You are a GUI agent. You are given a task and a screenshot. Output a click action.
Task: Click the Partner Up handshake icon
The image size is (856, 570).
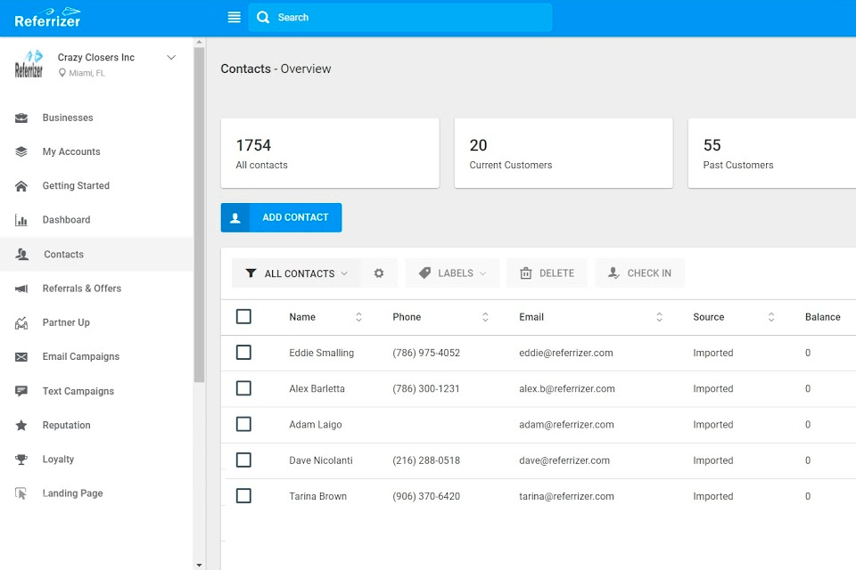(x=21, y=322)
